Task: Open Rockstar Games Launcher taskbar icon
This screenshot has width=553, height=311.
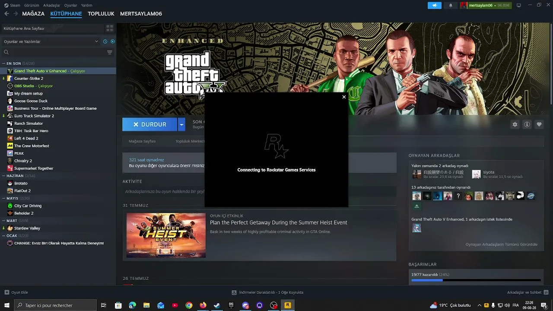Action: click(288, 305)
